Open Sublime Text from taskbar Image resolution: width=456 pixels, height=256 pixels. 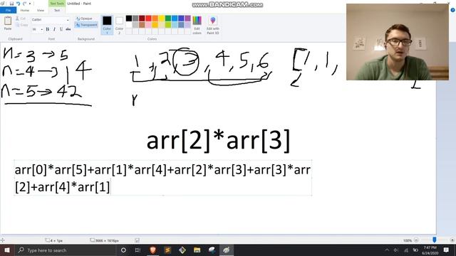[167, 250]
